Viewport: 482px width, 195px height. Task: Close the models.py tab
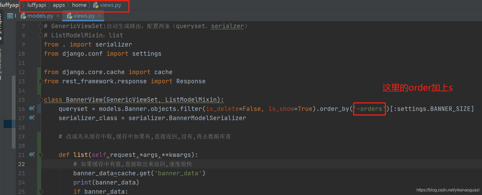coord(58,16)
